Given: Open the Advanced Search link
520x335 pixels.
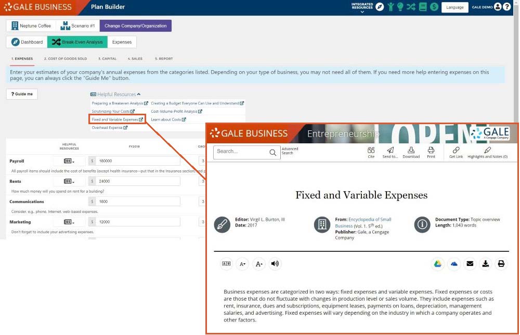Looking at the screenshot, I should (x=290, y=151).
